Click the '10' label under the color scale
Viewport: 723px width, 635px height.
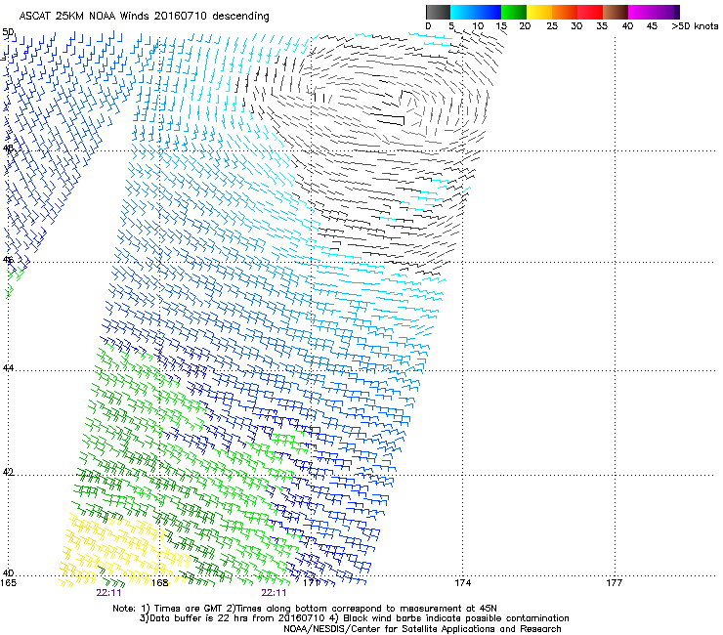(x=478, y=26)
